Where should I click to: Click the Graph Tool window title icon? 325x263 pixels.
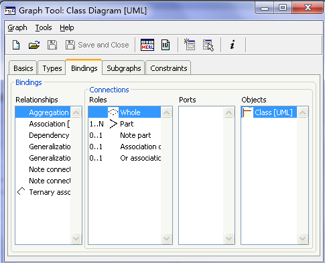[10, 11]
